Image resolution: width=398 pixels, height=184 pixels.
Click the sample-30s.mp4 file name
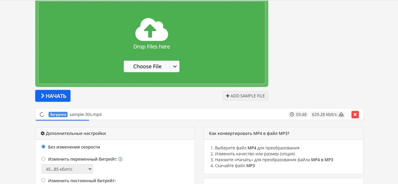[x=86, y=114]
